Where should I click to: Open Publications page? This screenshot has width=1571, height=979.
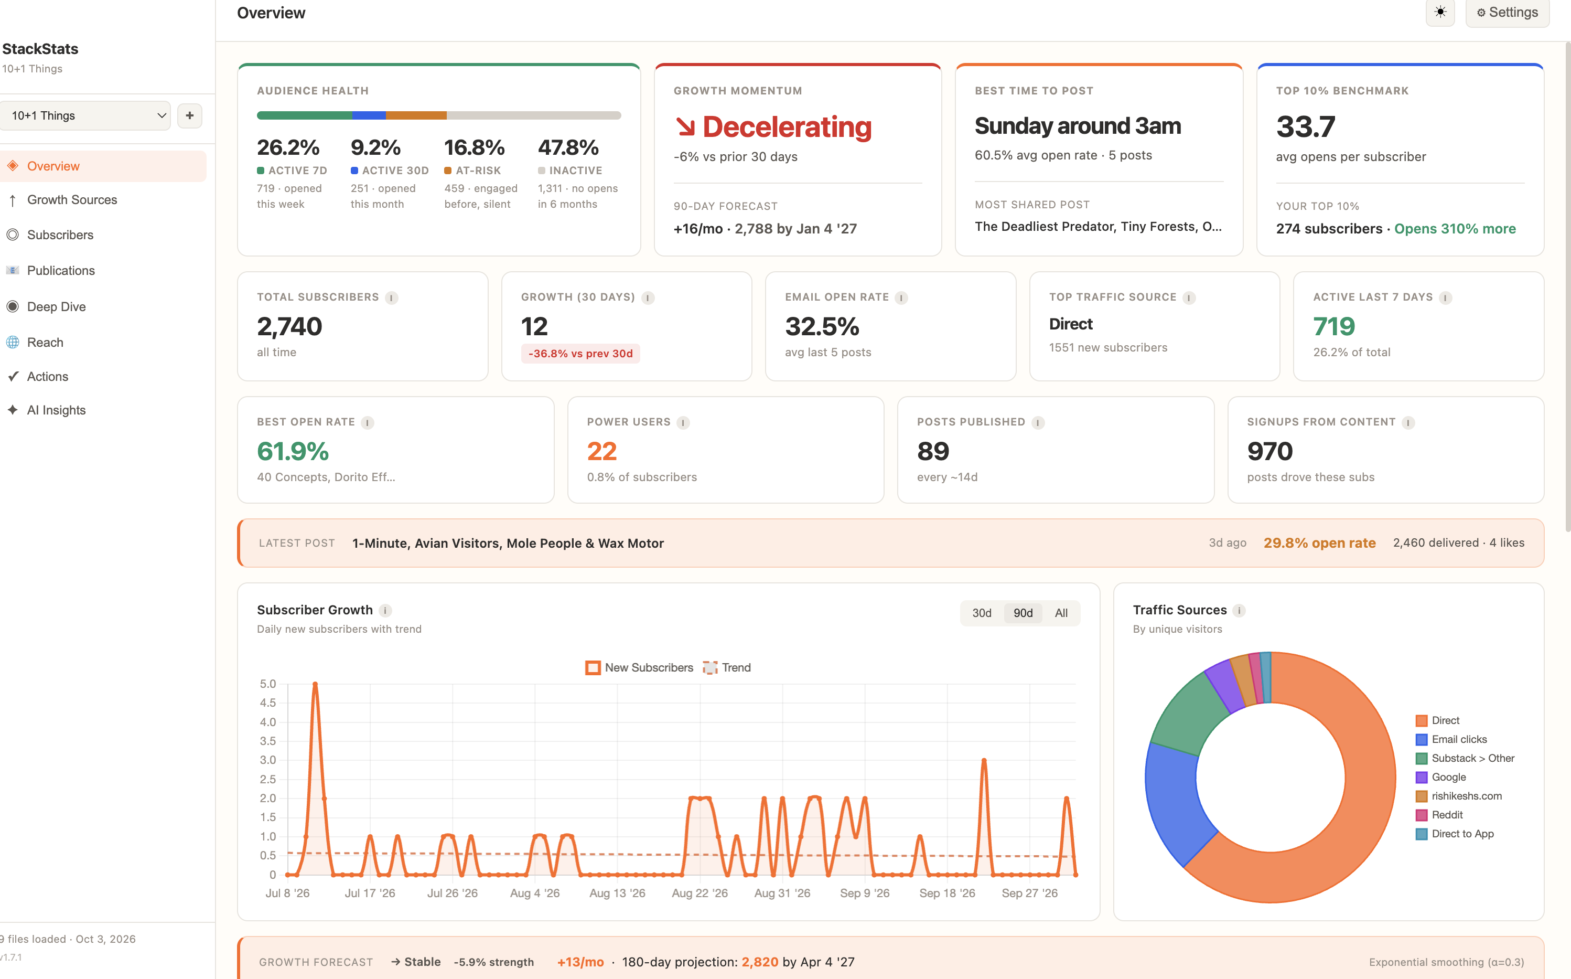(x=61, y=271)
